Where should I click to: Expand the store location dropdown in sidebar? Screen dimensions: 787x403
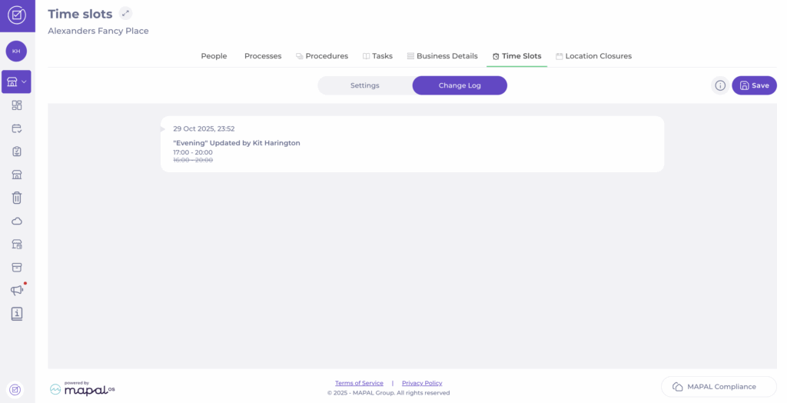pos(16,82)
